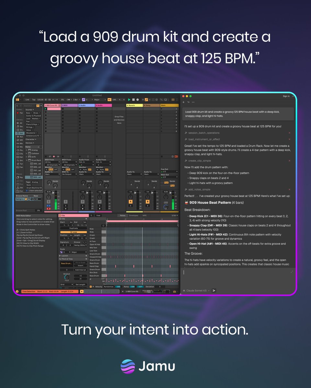Switch to the Envelopes tab

point(133,215)
